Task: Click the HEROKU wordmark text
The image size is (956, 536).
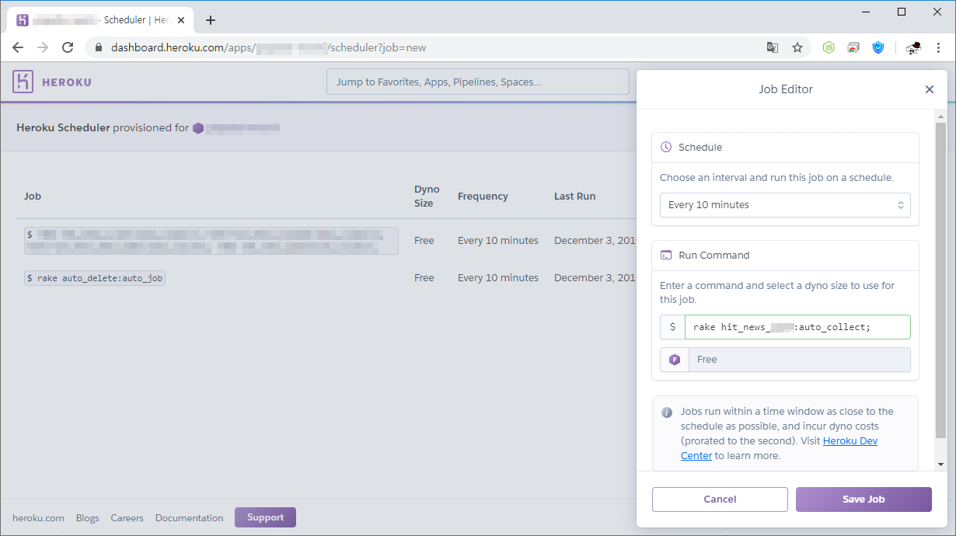Action: [x=66, y=82]
